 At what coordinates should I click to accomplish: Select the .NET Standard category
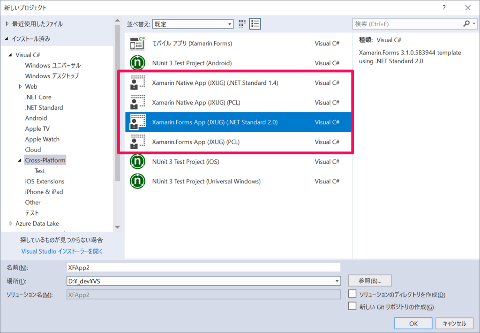click(44, 107)
